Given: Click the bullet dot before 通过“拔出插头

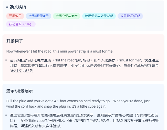Looking at the screenshot, I should tap(6, 115).
